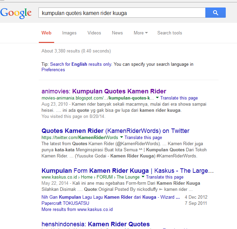
Task: Expand arrow next to twitter.com/KamenRiderWords URL
Action: click(121, 137)
